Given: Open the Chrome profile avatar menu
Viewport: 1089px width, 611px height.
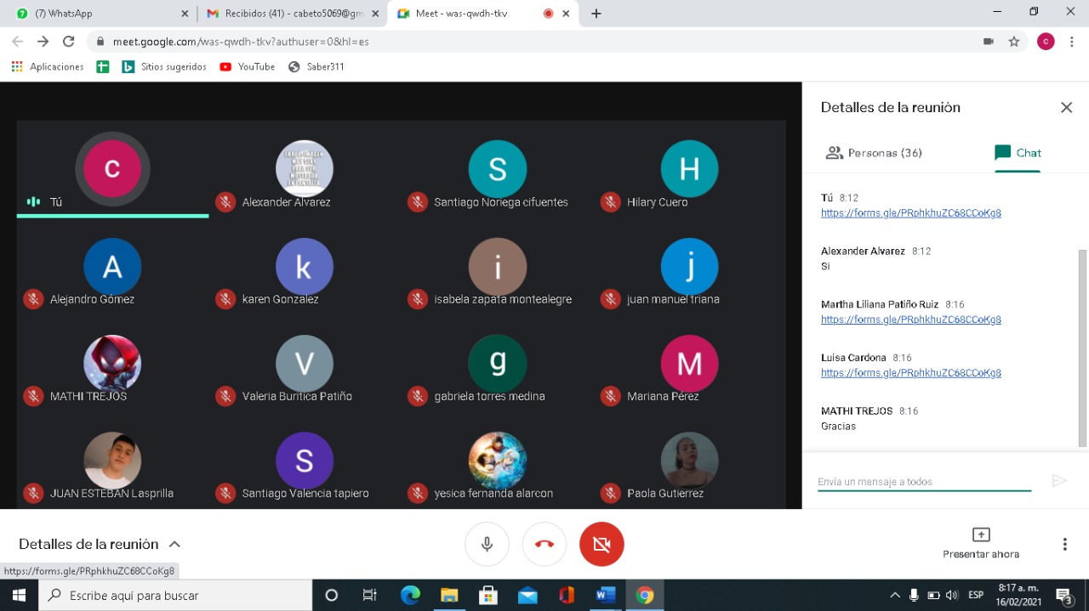Looking at the screenshot, I should tap(1046, 41).
